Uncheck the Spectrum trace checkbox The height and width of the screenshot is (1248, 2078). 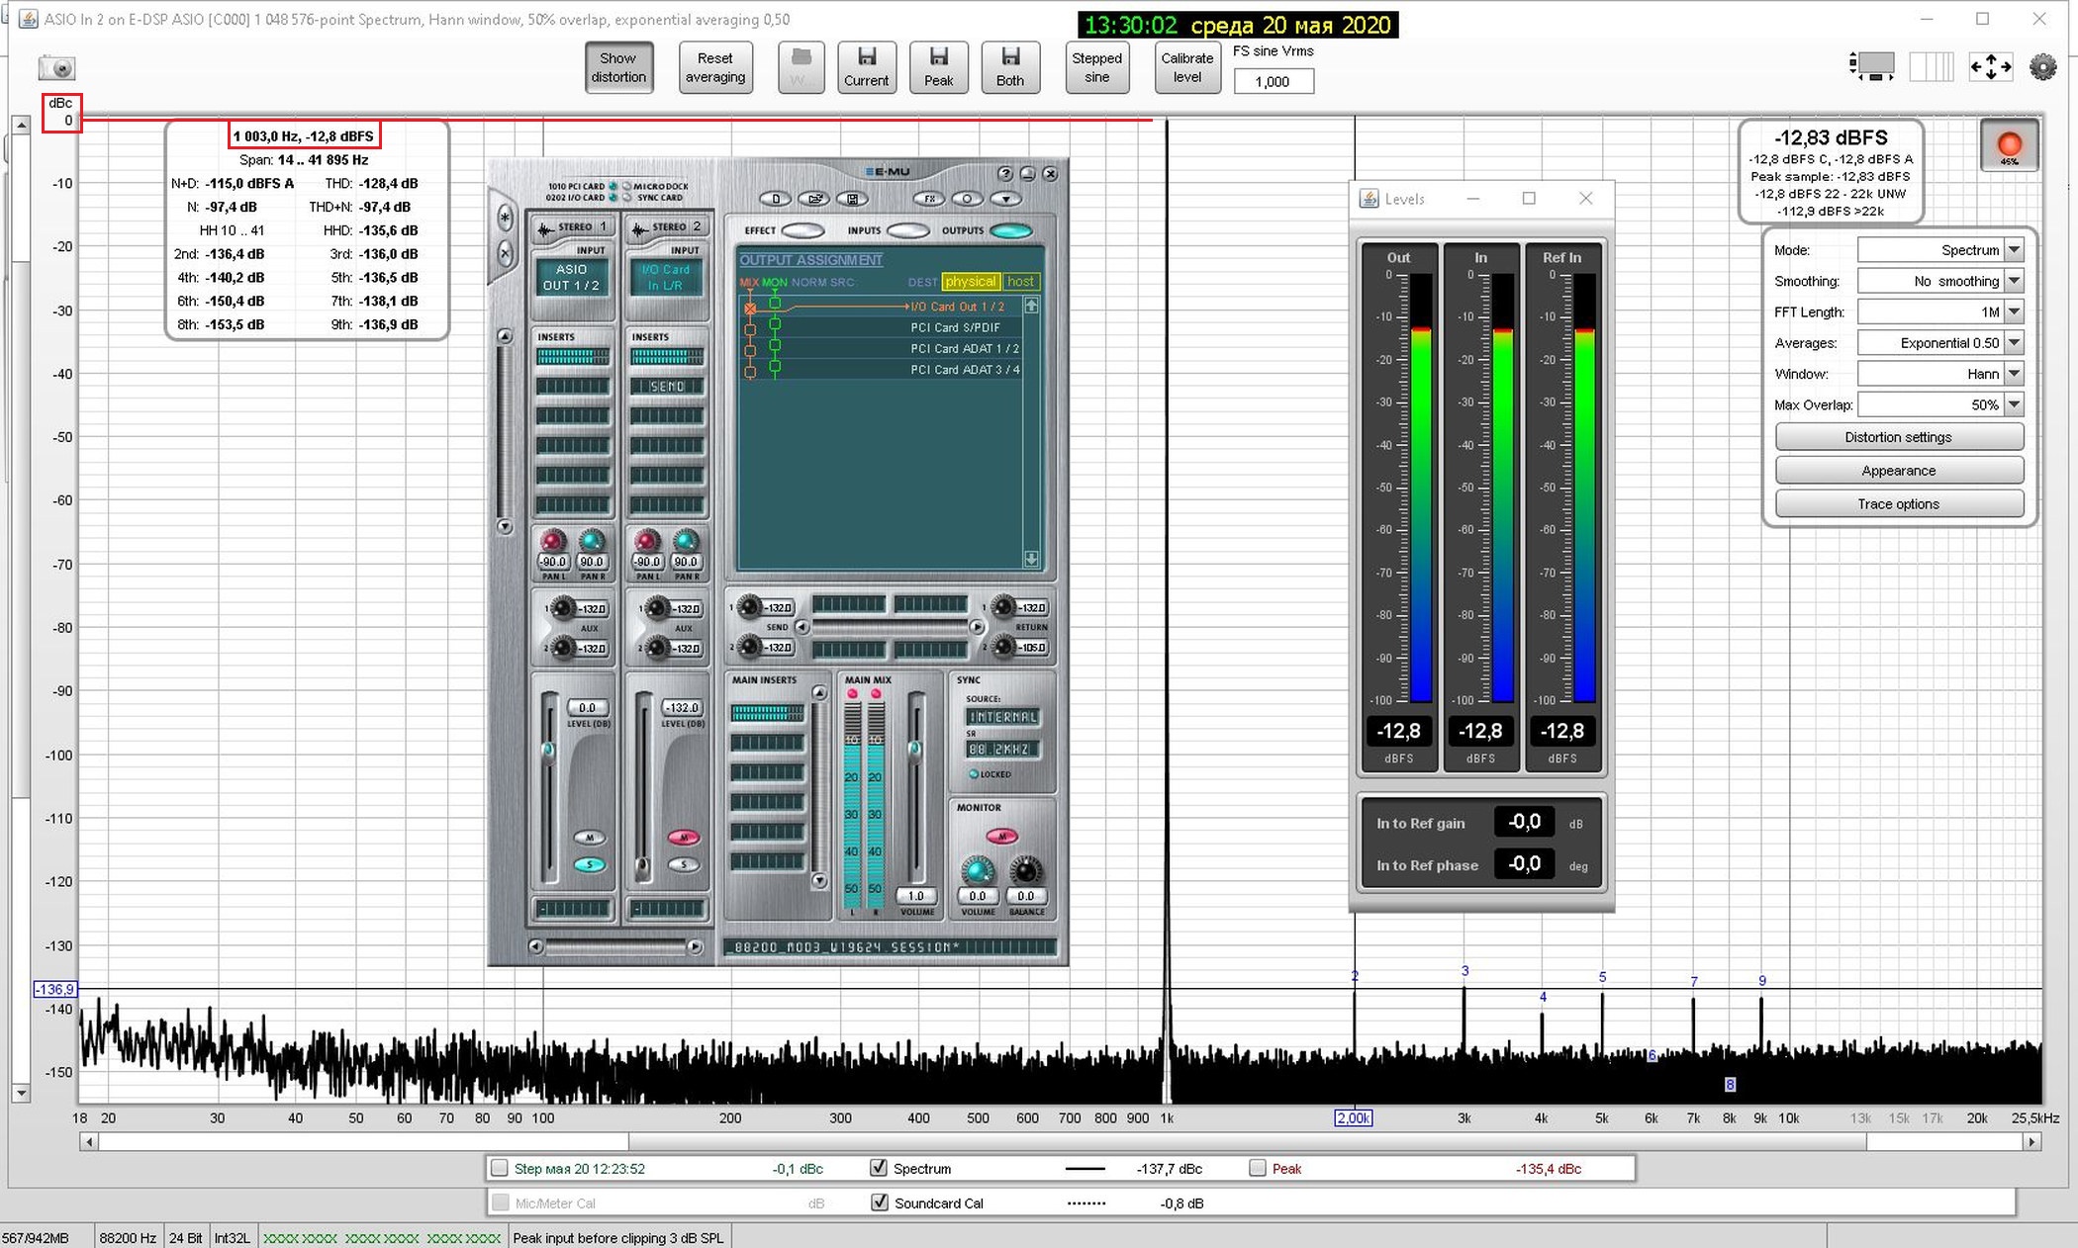click(x=878, y=1168)
